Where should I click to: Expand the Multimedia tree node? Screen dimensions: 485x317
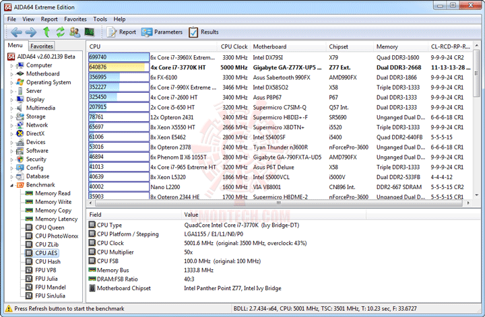pyautogui.click(x=11, y=108)
